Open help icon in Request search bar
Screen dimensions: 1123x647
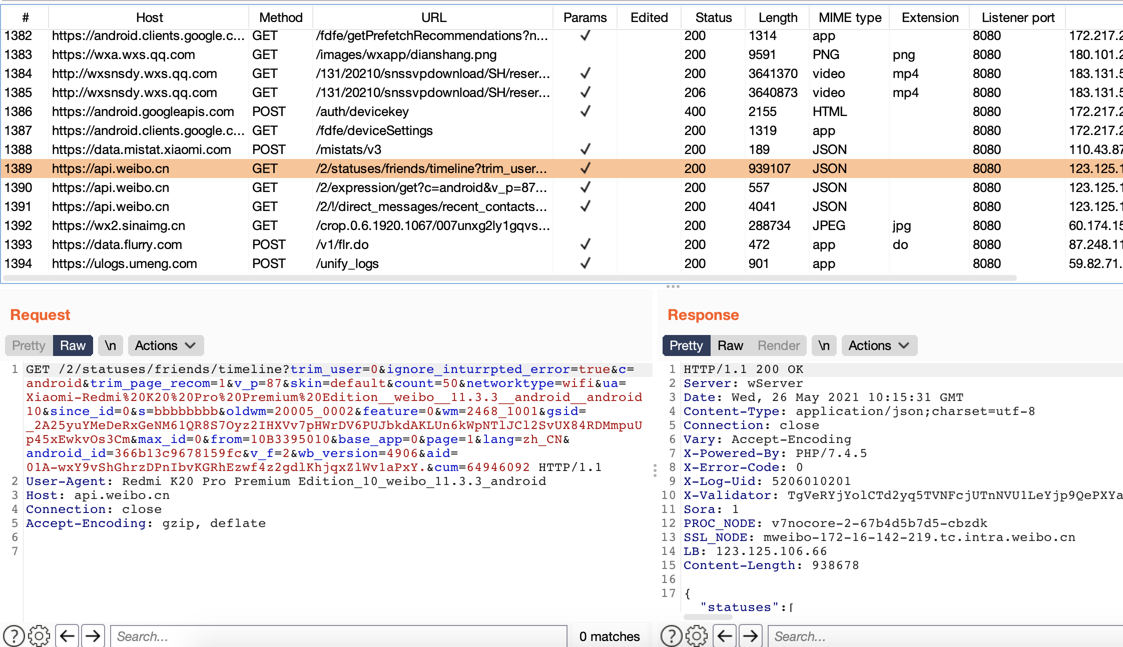(x=14, y=636)
